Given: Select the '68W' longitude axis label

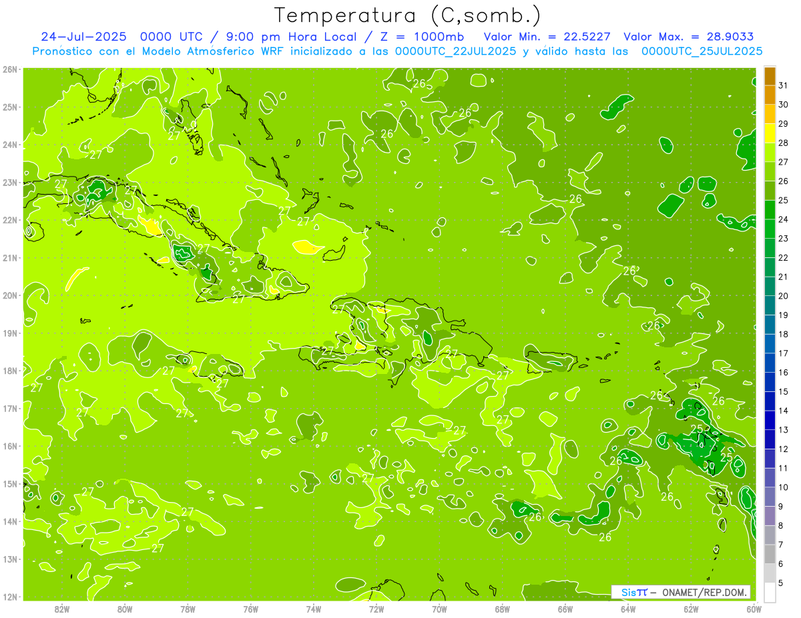Looking at the screenshot, I should [x=502, y=609].
